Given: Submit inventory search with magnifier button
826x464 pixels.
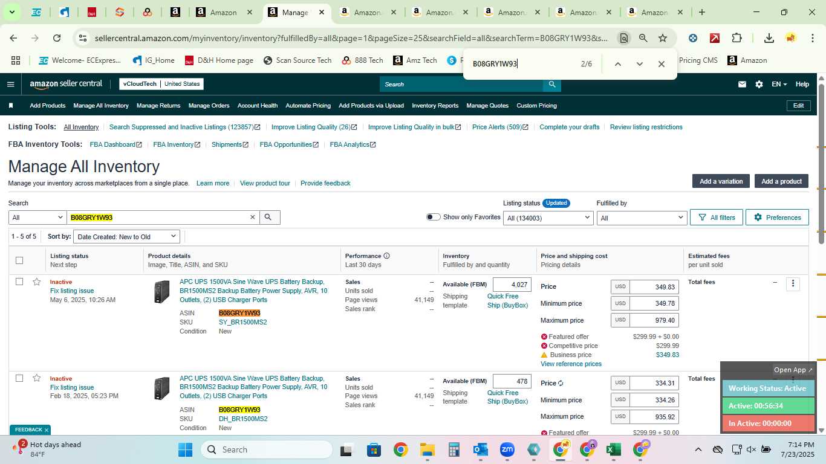Looking at the screenshot, I should [269, 217].
